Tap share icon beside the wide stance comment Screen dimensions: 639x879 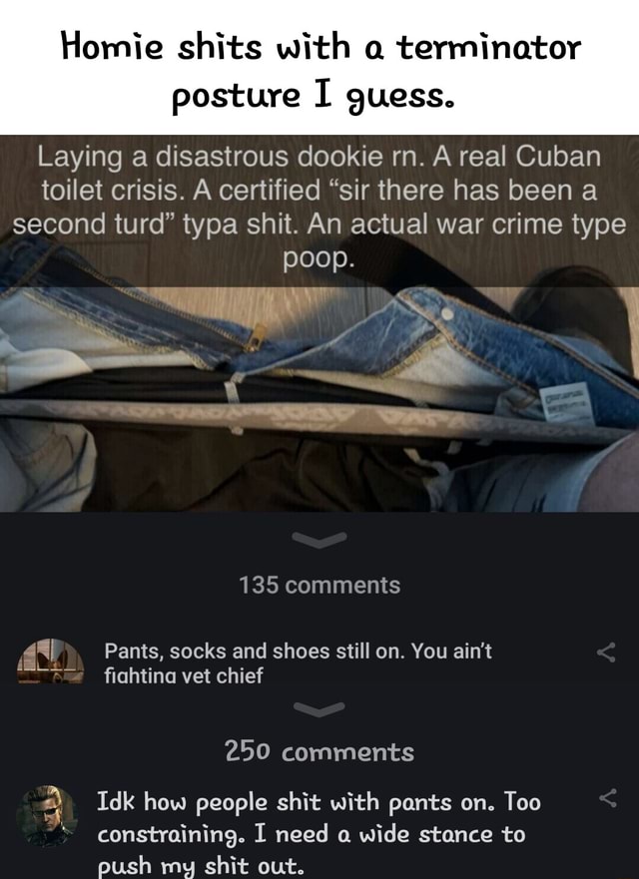click(x=608, y=798)
